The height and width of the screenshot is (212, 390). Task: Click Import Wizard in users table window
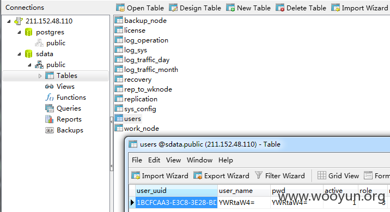click(x=160, y=175)
